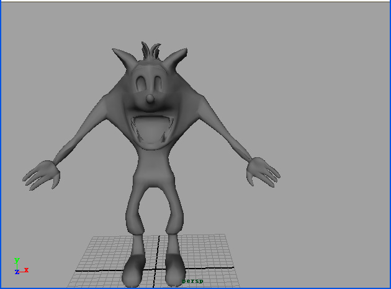Click the character's ear on the screen's left

(x=124, y=58)
